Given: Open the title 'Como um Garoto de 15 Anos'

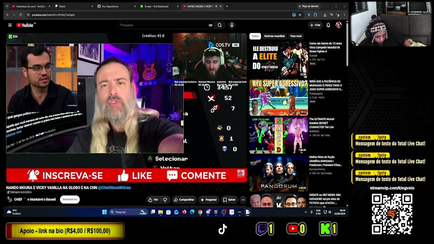Looking at the screenshot, I should point(325,47).
